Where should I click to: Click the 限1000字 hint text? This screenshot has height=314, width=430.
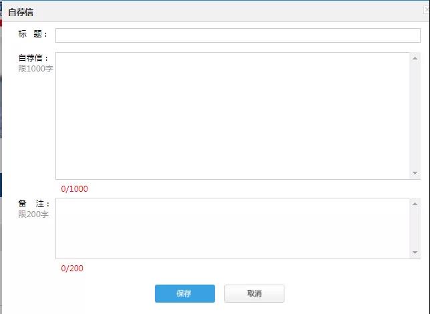click(x=35, y=69)
